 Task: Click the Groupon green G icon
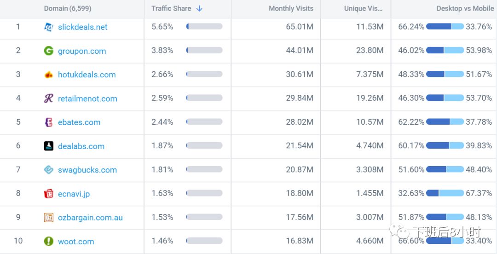[49, 51]
